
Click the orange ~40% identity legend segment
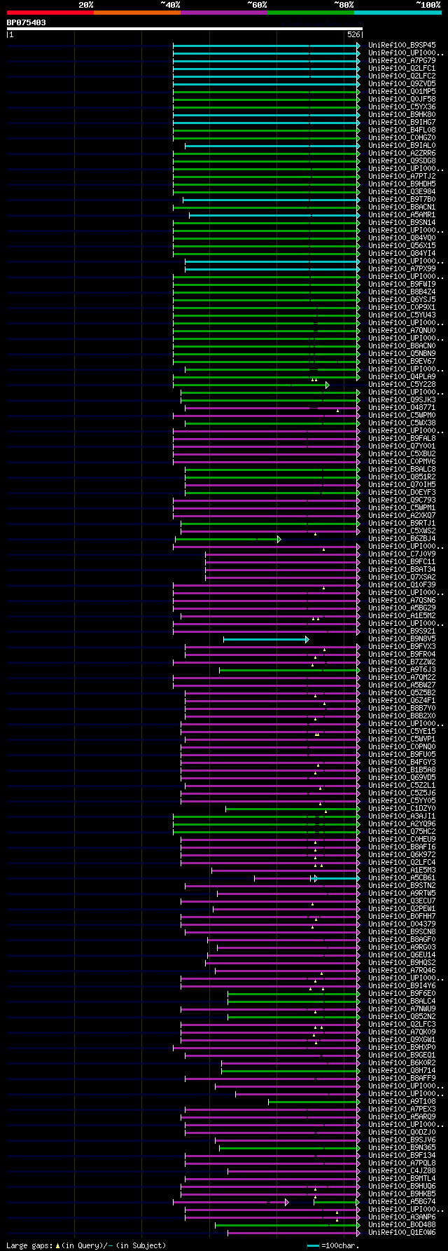click(x=136, y=13)
